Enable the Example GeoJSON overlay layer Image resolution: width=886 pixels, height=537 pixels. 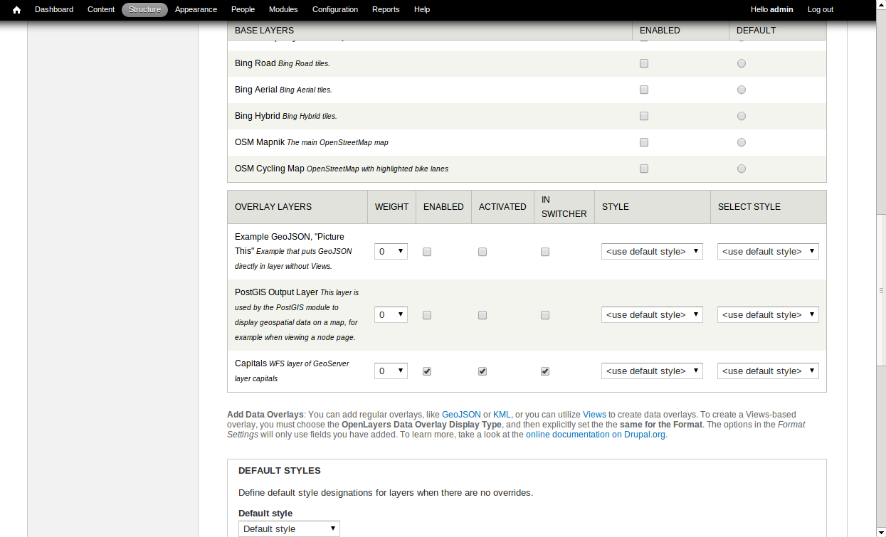[x=427, y=252]
